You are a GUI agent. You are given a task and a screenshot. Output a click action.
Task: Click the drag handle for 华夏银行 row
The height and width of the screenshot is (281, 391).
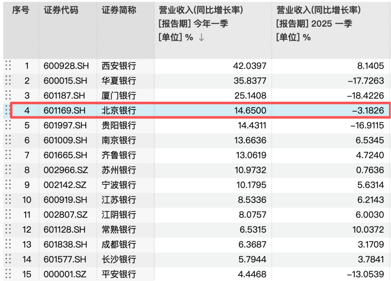pyautogui.click(x=8, y=80)
